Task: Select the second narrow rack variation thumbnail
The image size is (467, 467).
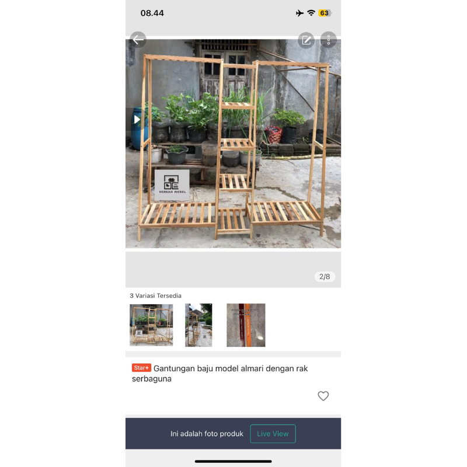Action: [198, 325]
